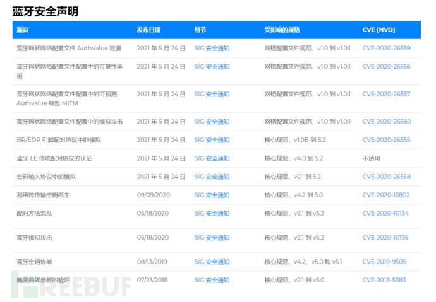The width and height of the screenshot is (436, 302).
Task: Open the CVE-2020-10134 link
Action: (385, 213)
